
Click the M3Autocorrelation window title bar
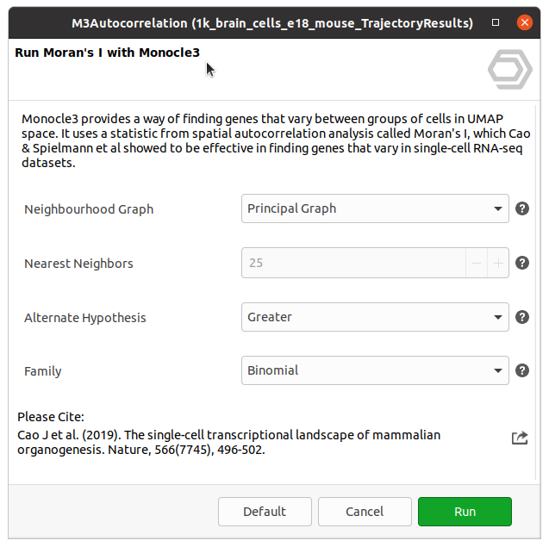pyautogui.click(x=259, y=22)
